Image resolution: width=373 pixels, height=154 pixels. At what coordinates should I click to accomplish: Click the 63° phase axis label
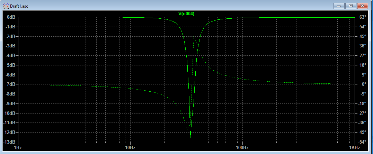[x=362, y=17]
